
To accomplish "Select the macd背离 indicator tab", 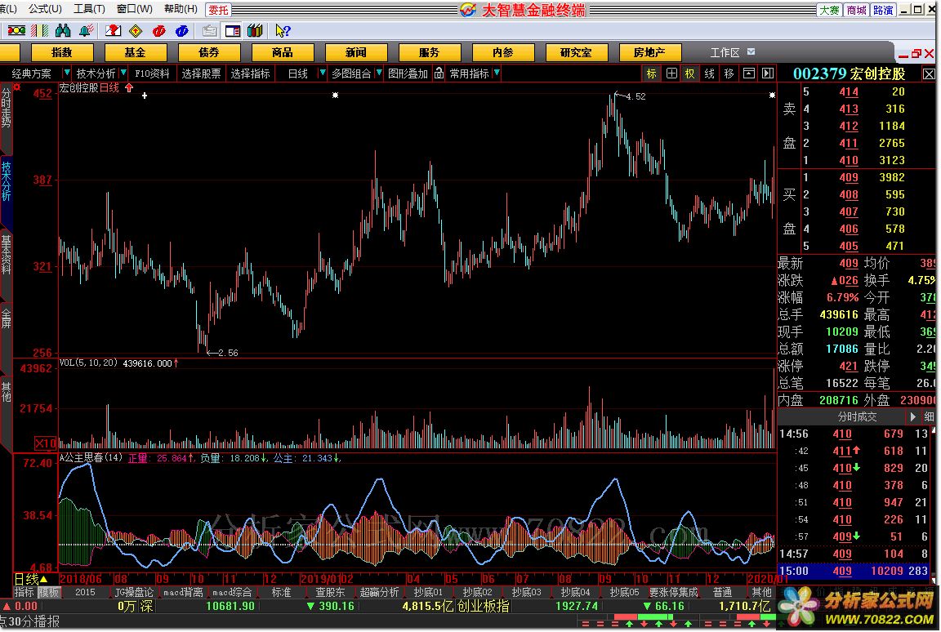I will tap(183, 593).
